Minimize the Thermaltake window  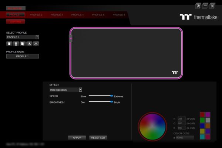point(205,6)
